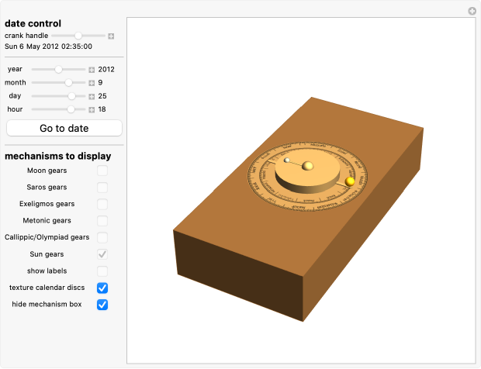Check the Callippic/Olympiad gears box
The image size is (481, 369).
click(102, 237)
